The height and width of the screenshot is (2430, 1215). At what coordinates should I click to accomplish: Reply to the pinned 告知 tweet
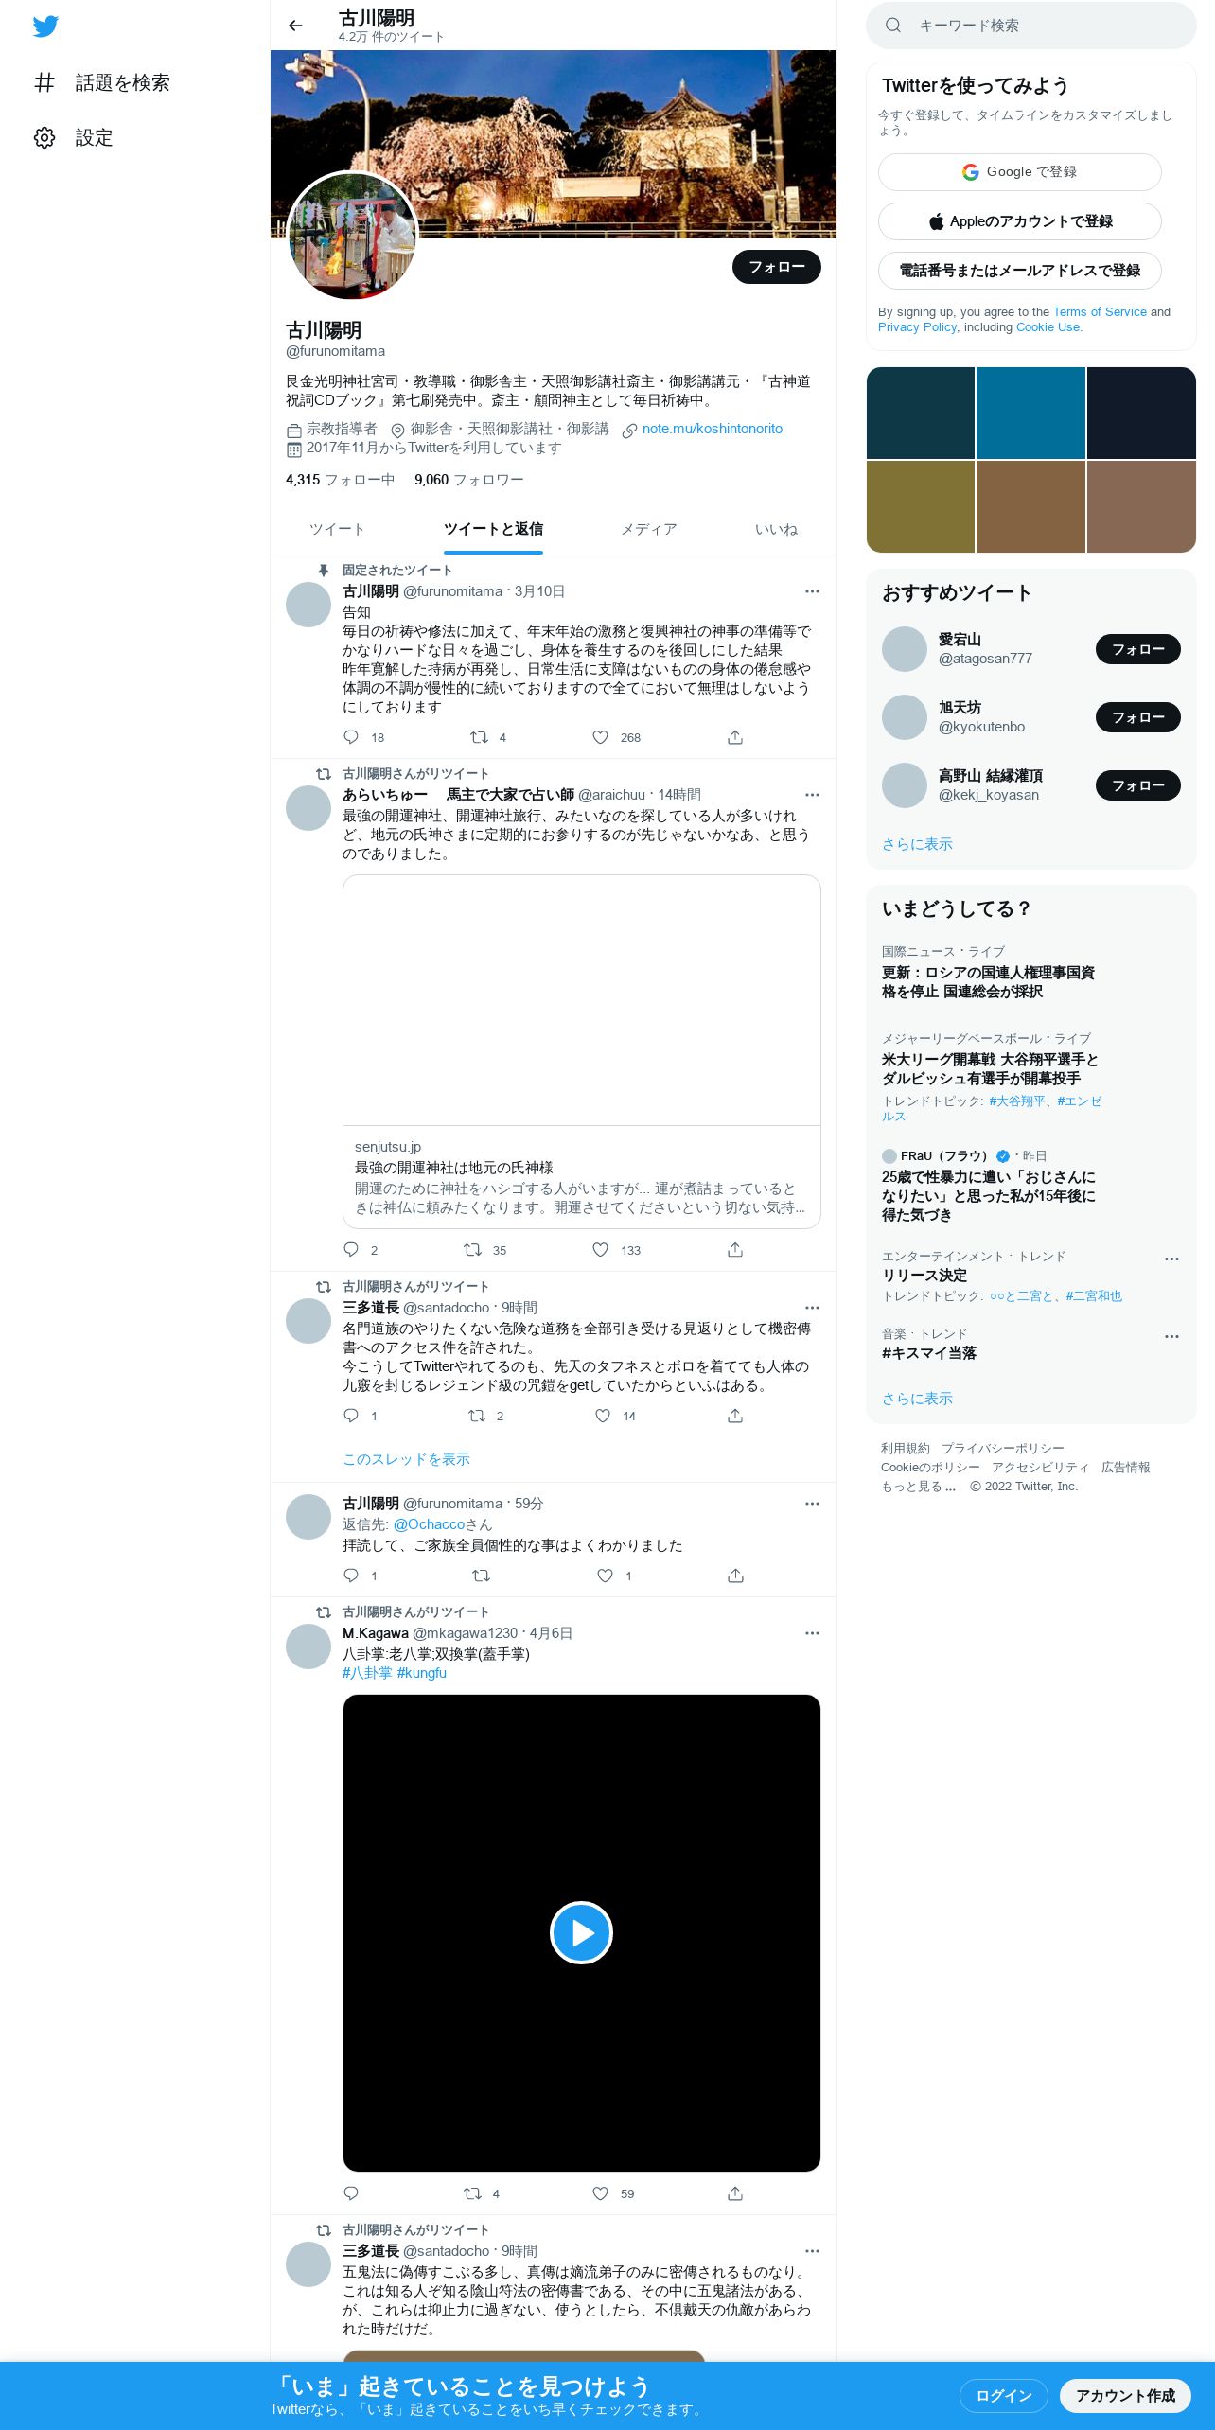(351, 737)
